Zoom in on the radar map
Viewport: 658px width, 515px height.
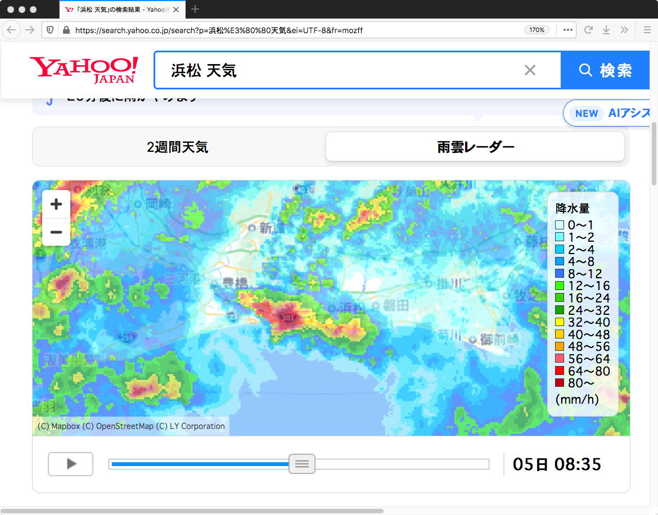56,204
